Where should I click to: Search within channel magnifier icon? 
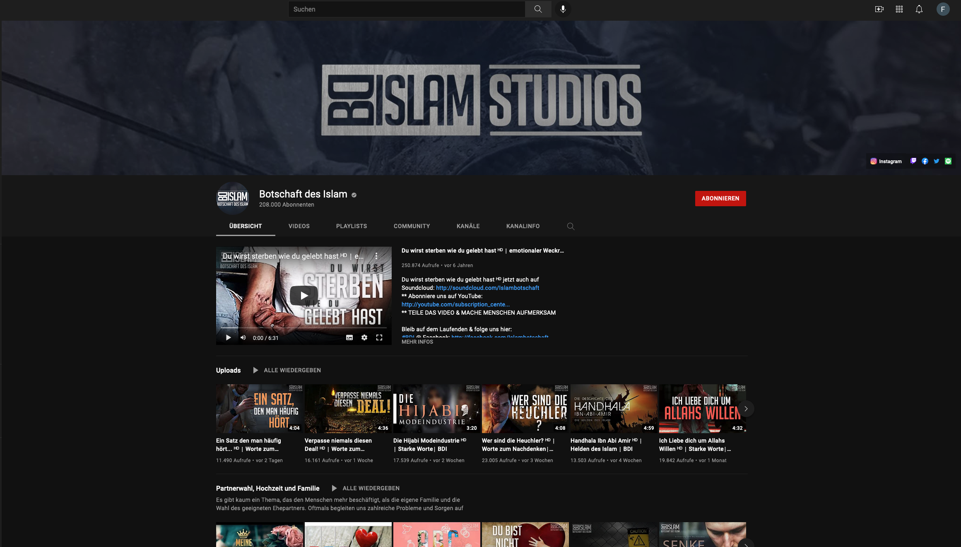point(571,226)
